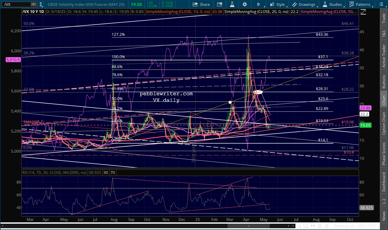This screenshot has height=230, width=388.
Task: Click the zoom in magnifier icon
Action: pyautogui.click(x=306, y=226)
